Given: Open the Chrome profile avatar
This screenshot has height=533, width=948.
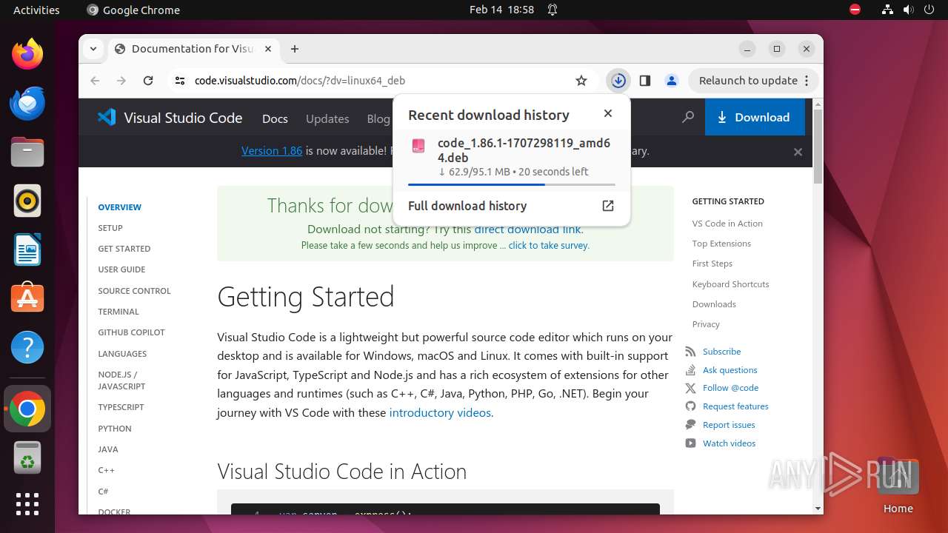Looking at the screenshot, I should pos(672,81).
